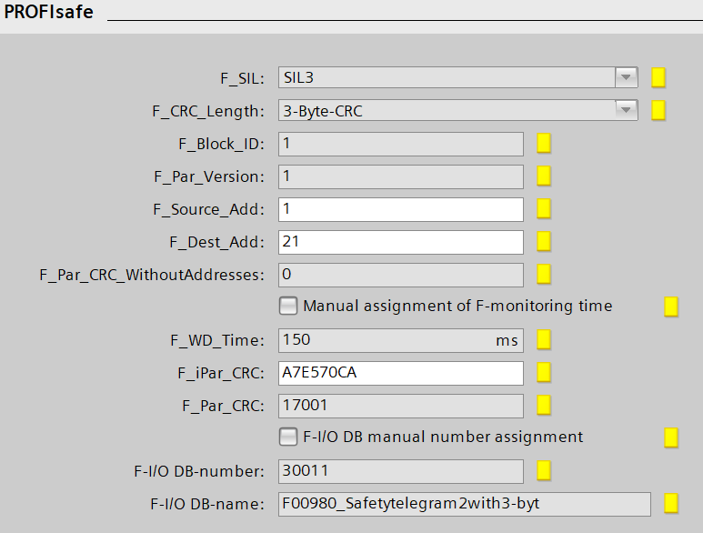
Task: Click yellow marker beside F_iPar_CRC
Action: tap(544, 372)
